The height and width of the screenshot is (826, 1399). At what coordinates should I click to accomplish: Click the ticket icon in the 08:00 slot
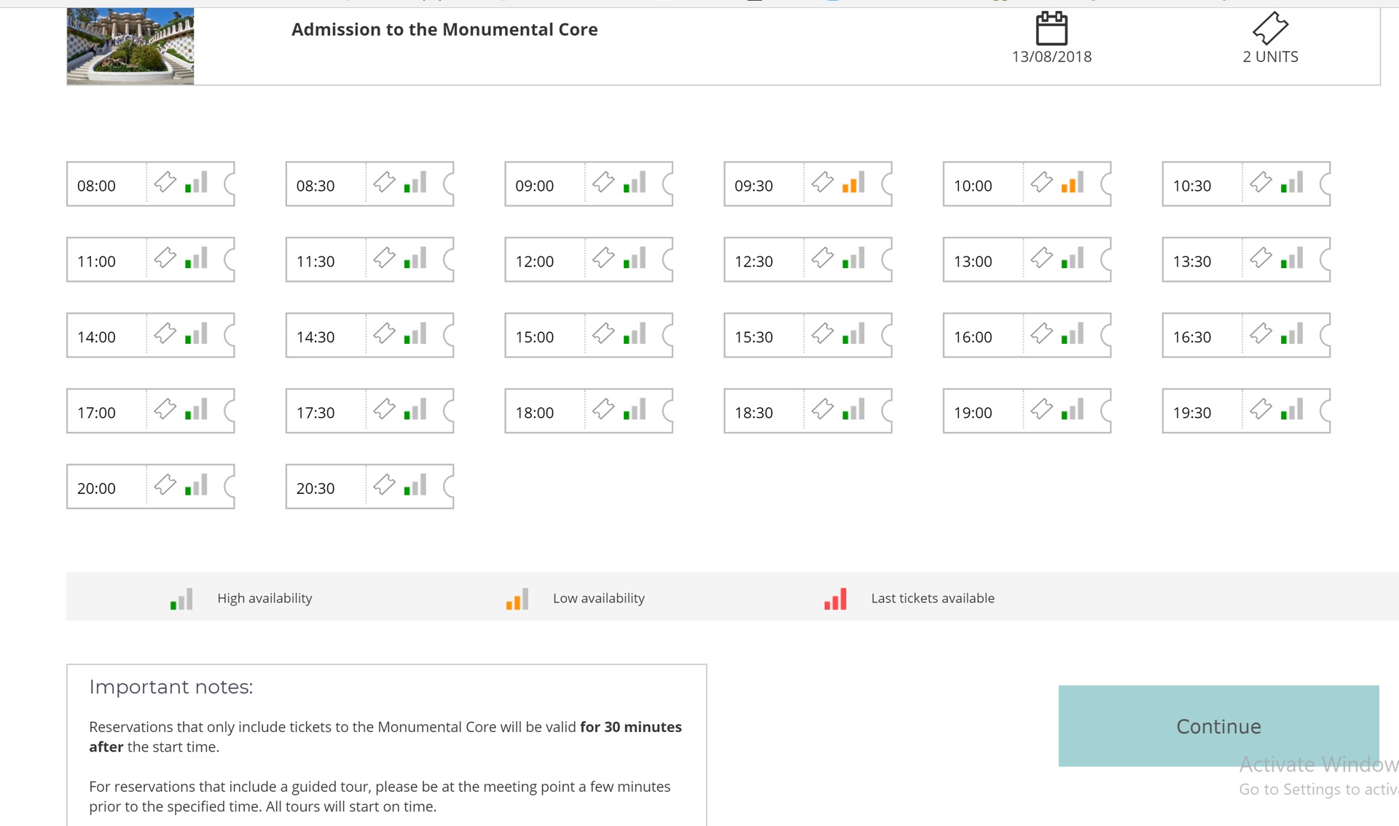pos(165,181)
